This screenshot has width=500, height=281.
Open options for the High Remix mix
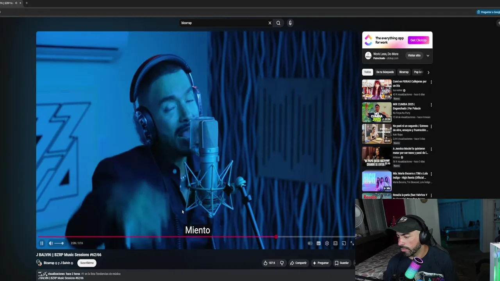431,174
